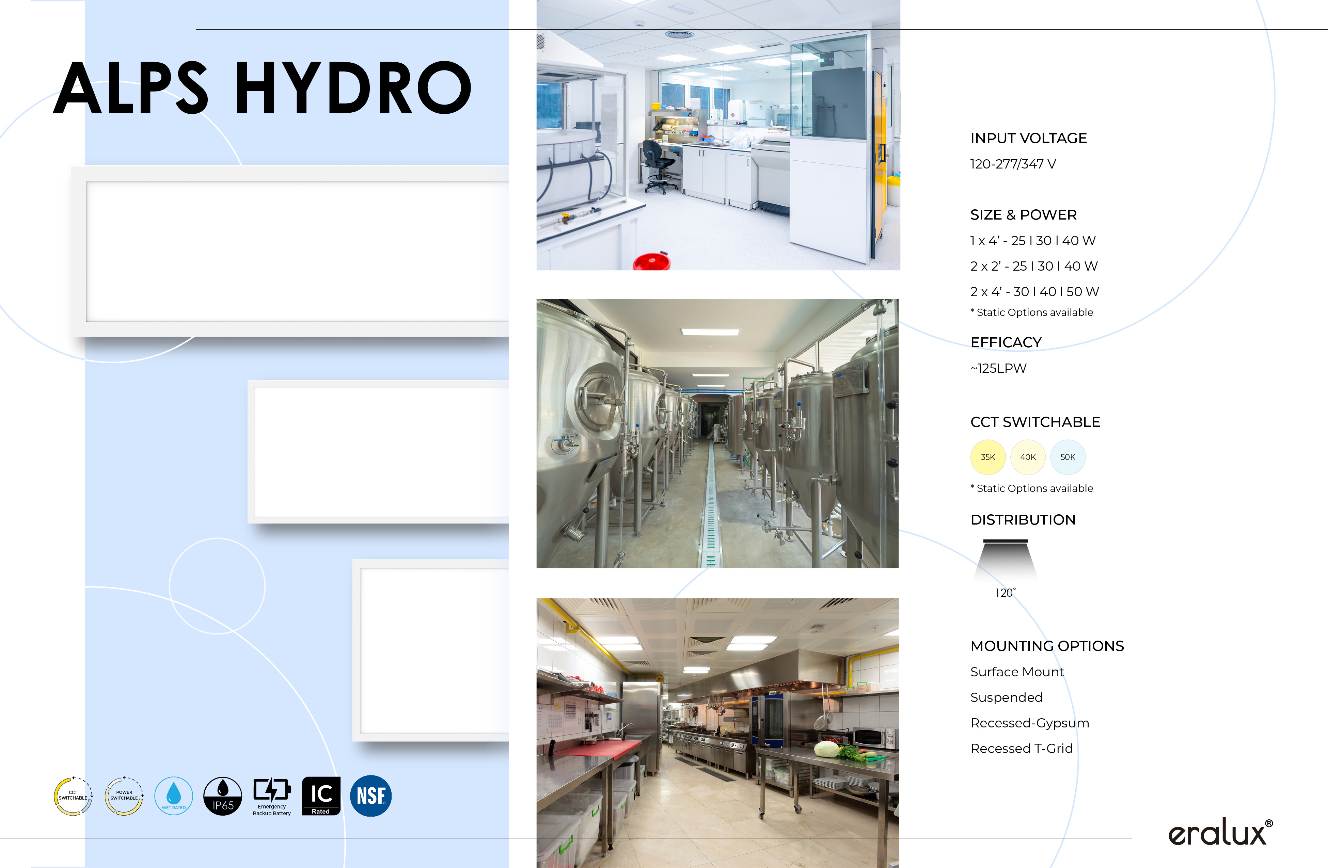Click Static Options note under CCT swatches
Screen dimensions: 1328x868
click(1032, 489)
